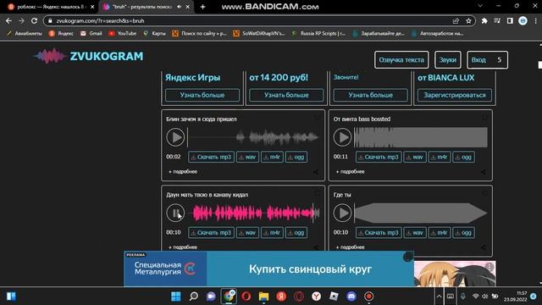This screenshot has height=305, width=542.
Task: Download mp3 of 'От винта bass bossted'
Action: (x=379, y=157)
